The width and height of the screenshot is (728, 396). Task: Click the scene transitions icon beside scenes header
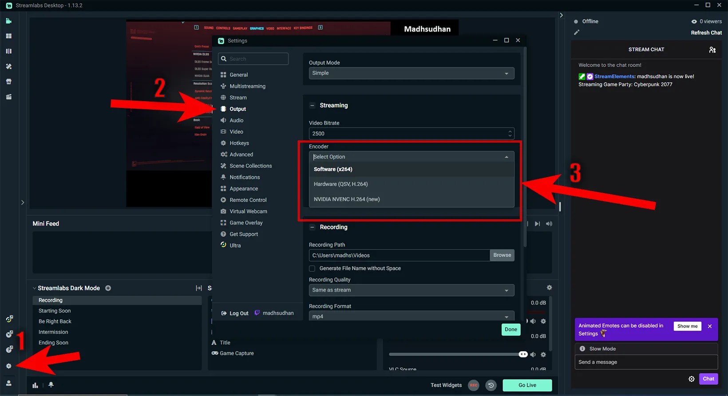pyautogui.click(x=199, y=288)
